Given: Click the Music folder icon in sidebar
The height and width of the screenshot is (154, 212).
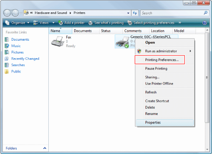Looking at the screenshot, I should (7, 46).
